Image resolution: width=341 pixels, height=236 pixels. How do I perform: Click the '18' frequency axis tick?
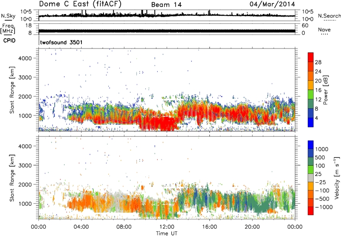pos(29,26)
